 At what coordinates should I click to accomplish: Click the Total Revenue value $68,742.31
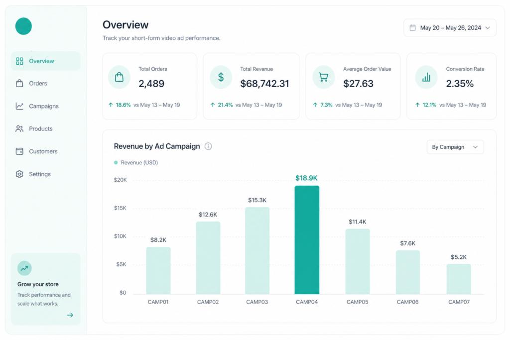[265, 84]
